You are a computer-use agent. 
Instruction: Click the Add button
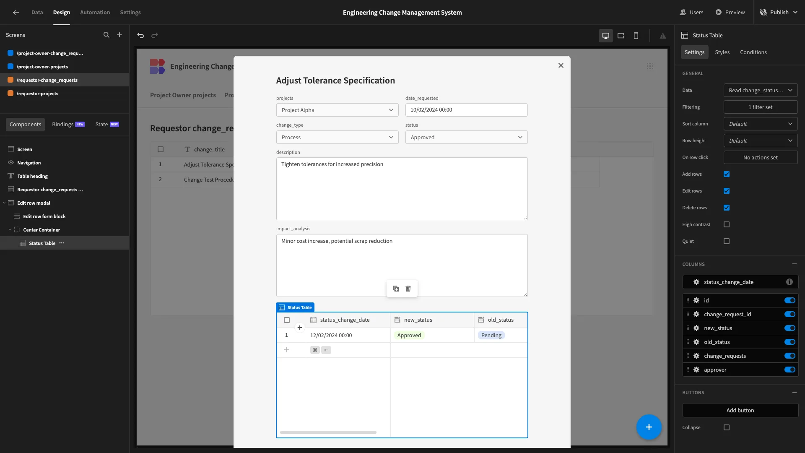(x=740, y=410)
